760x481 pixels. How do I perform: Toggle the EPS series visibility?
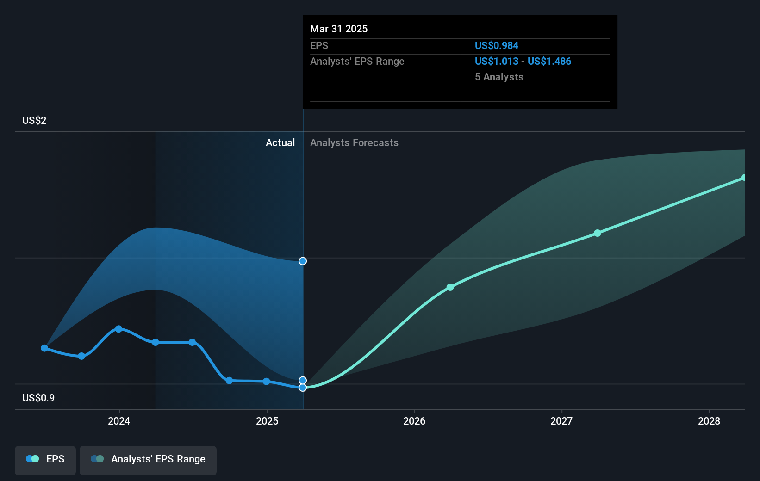point(45,460)
